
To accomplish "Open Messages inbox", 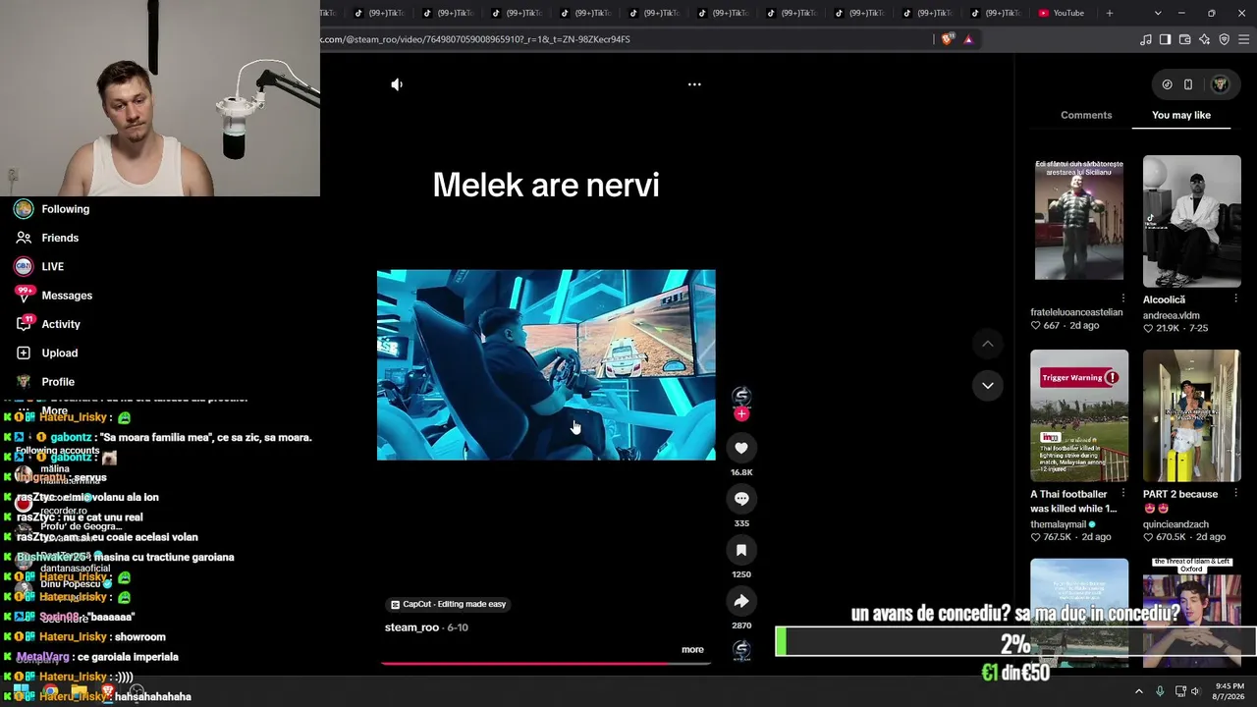I will point(67,296).
